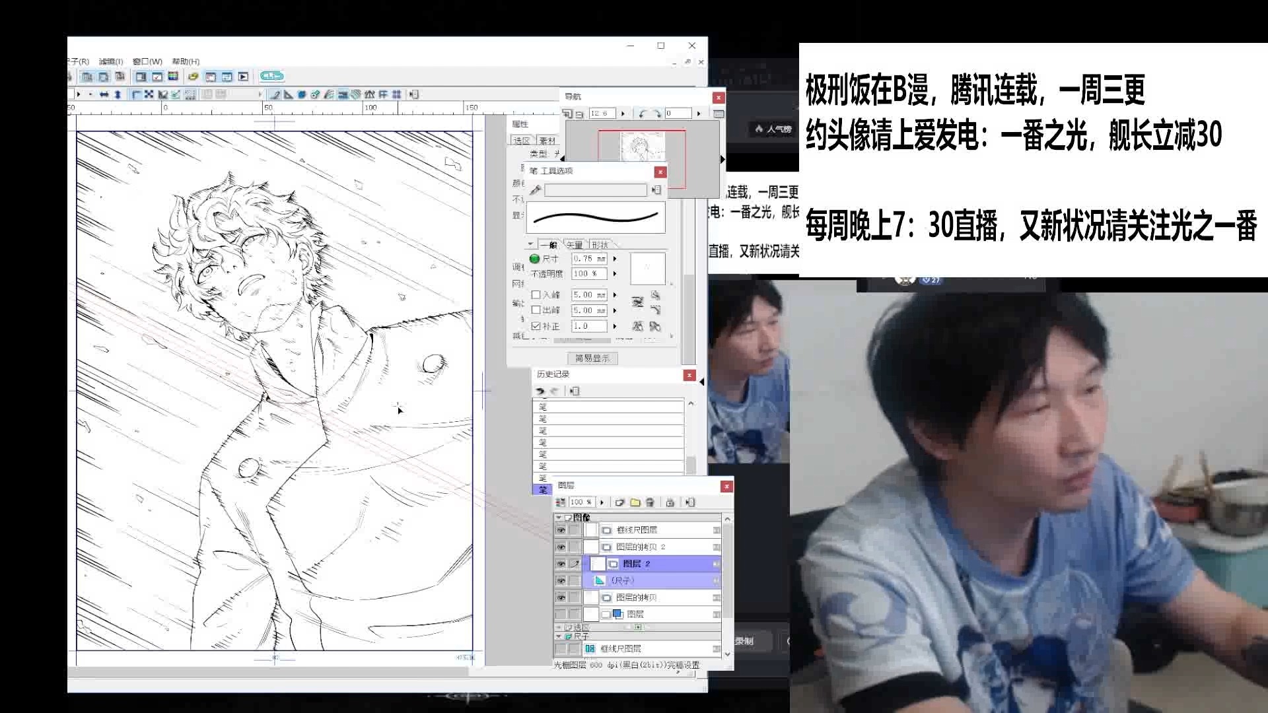This screenshot has width=1268, height=713.
Task: Click the 简易显示 button
Action: 592,358
